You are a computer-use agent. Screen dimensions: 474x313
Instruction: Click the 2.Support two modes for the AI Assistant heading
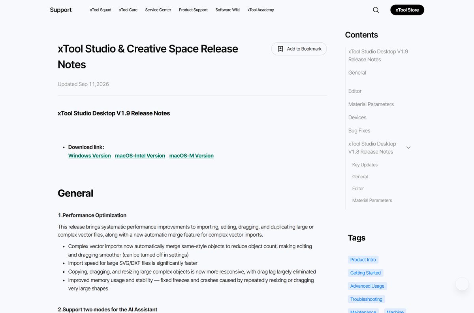[107, 309]
